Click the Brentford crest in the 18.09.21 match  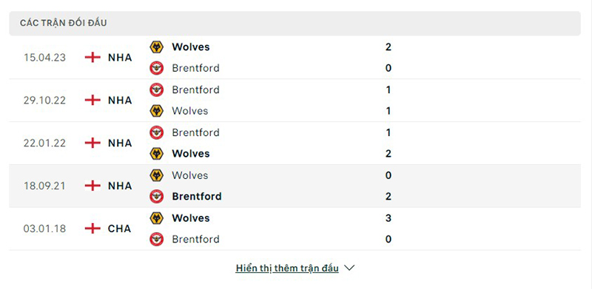tap(156, 197)
